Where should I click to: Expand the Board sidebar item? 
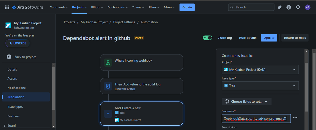[x=5, y=126]
